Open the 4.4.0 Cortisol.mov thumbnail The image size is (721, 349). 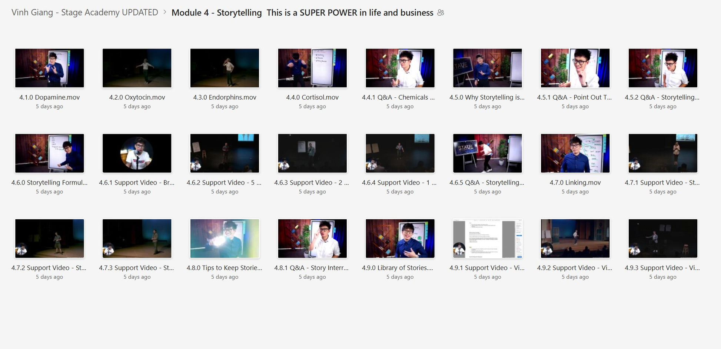click(x=312, y=68)
